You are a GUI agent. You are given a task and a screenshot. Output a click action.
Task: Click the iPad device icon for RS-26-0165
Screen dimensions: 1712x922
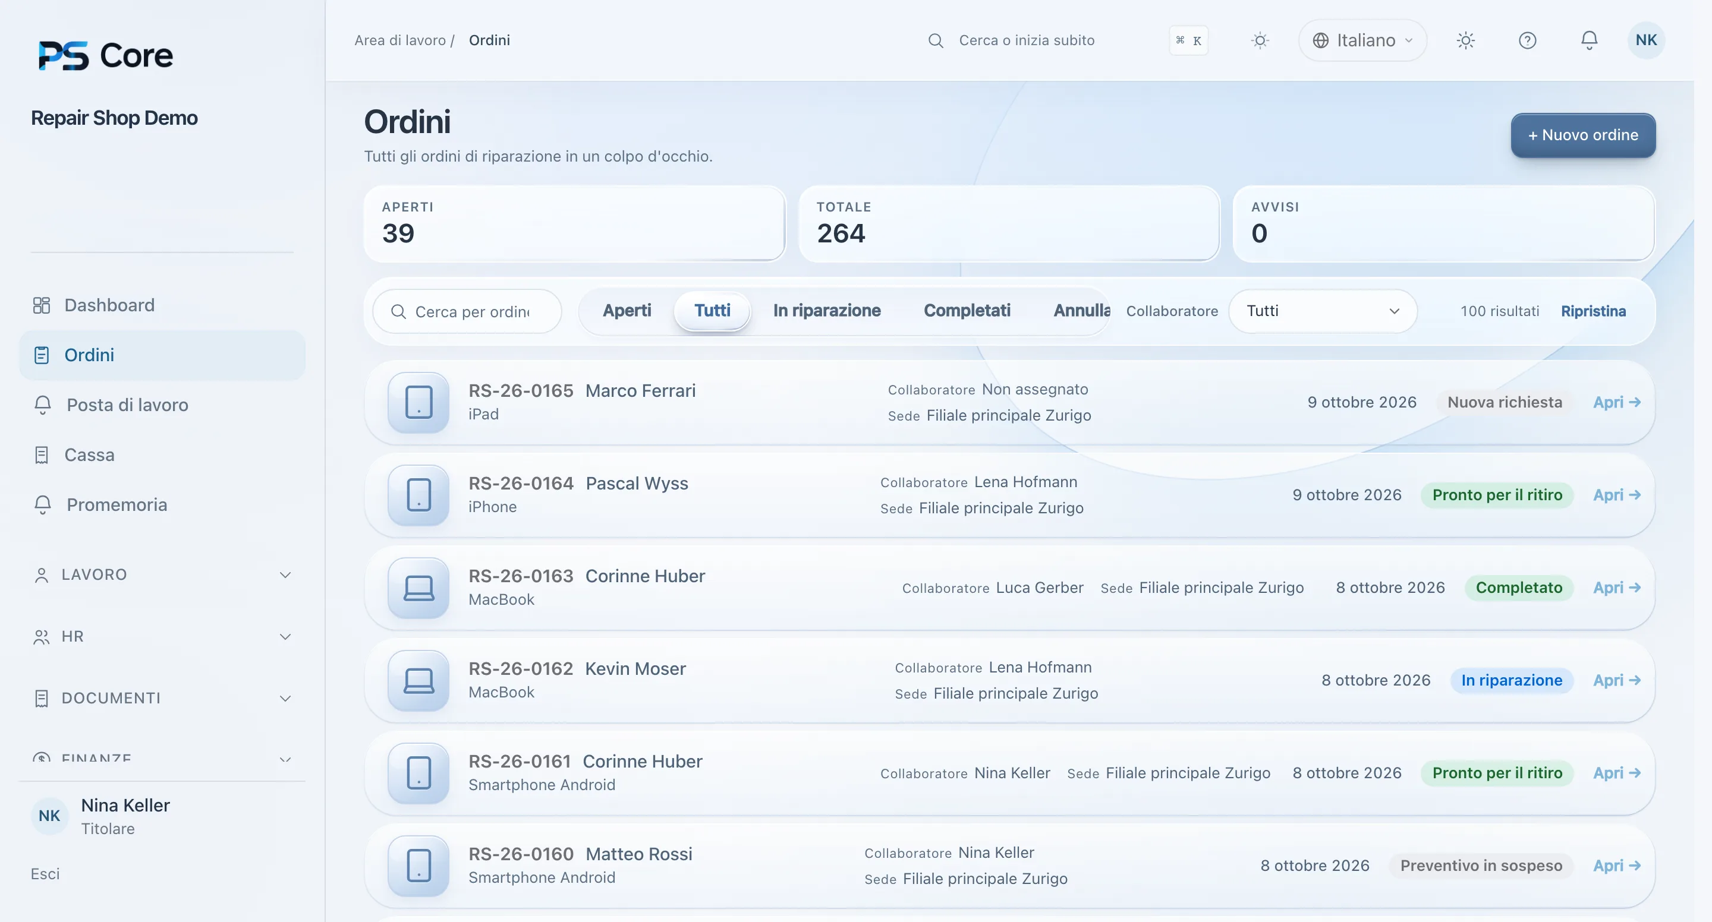tap(418, 402)
